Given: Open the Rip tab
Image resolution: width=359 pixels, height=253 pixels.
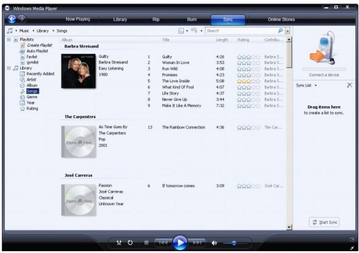Looking at the screenshot, I should (156, 20).
